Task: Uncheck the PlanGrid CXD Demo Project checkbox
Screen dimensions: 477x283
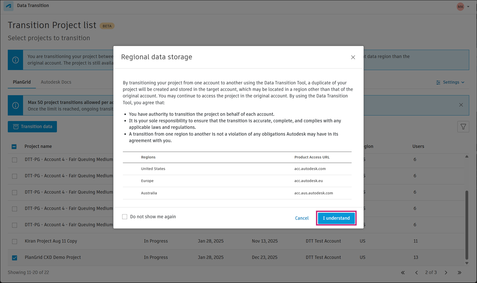Action: [14, 258]
